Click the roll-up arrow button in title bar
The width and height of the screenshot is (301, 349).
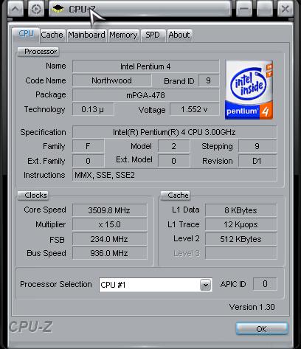click(15, 9)
